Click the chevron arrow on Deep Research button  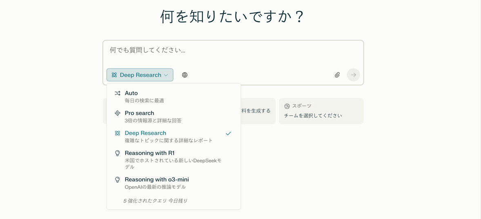point(166,75)
